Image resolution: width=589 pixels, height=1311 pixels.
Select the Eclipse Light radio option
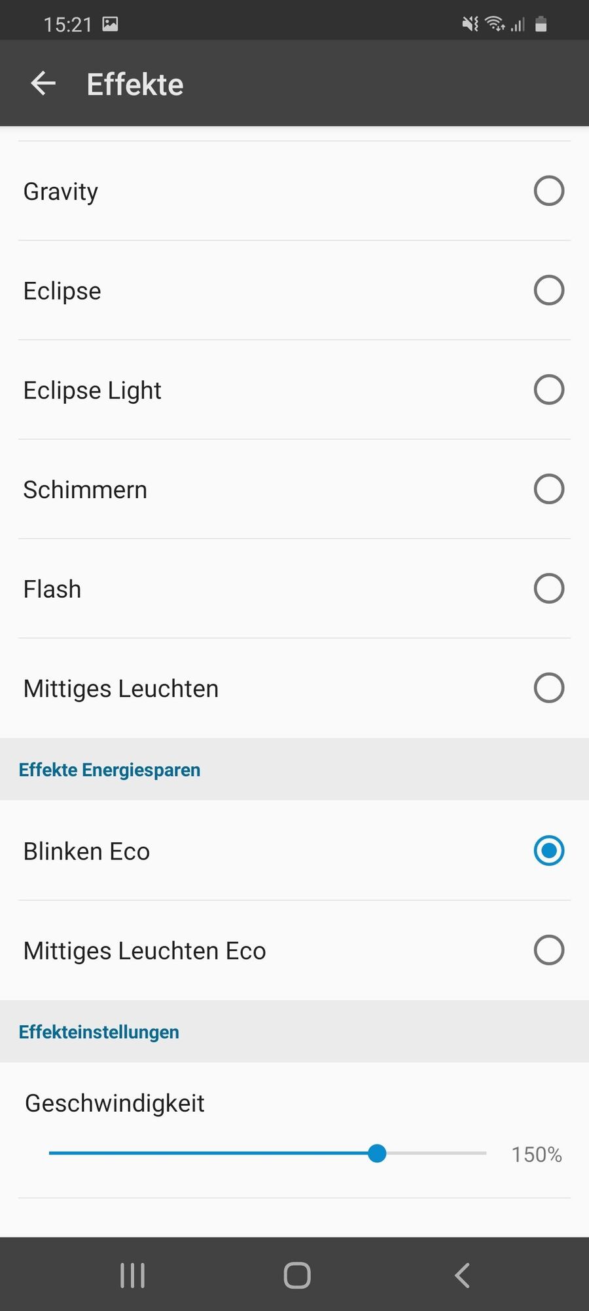[x=549, y=389]
